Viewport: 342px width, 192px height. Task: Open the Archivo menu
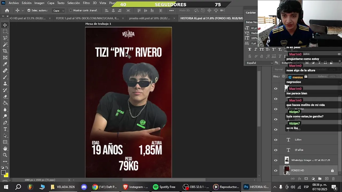tap(14, 3)
